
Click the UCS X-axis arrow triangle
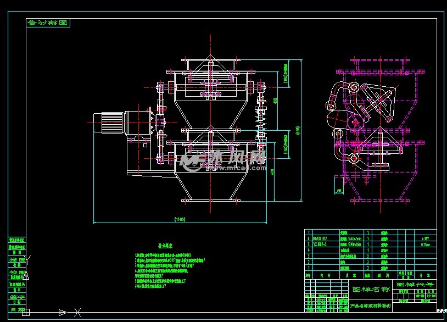62,312
